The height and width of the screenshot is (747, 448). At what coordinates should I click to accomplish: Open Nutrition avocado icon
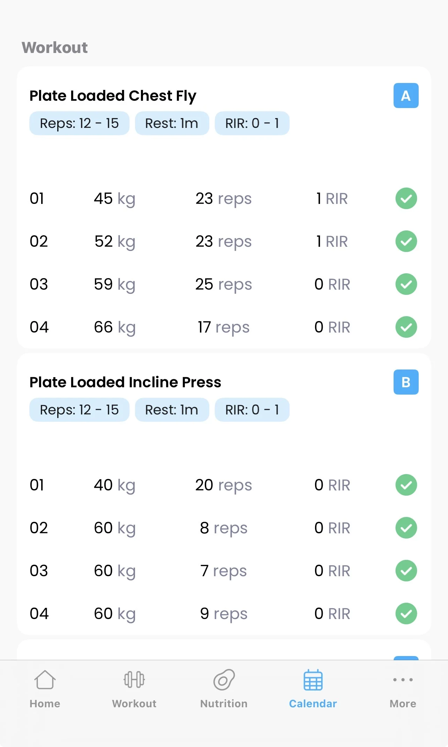click(224, 680)
